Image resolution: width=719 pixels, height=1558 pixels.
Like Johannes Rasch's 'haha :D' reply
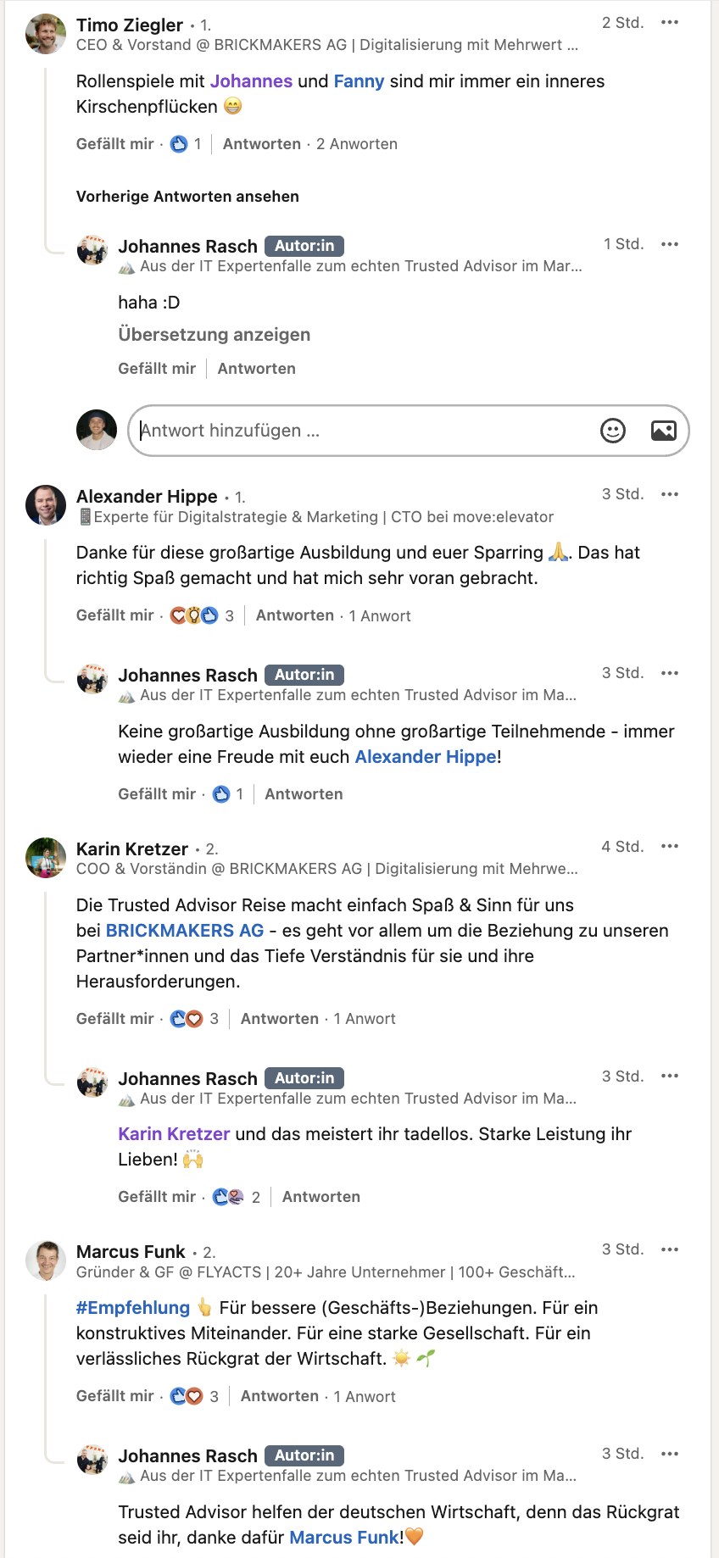coord(157,369)
